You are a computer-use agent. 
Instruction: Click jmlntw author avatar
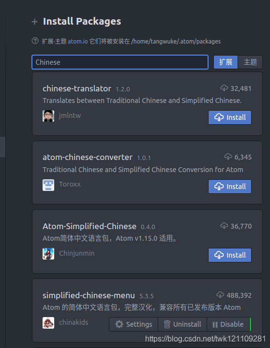(48, 116)
